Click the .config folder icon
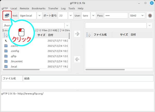 [x=6, y=51]
